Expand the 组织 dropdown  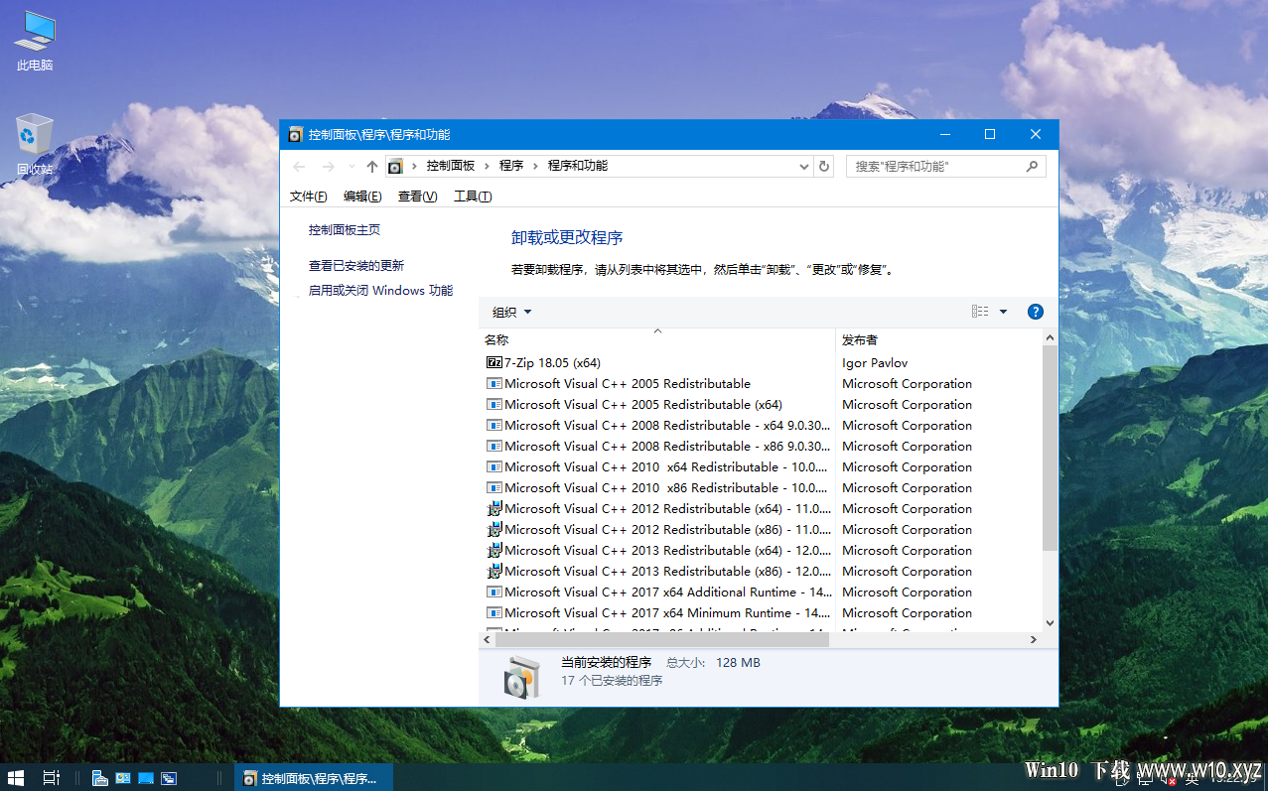[x=512, y=313]
